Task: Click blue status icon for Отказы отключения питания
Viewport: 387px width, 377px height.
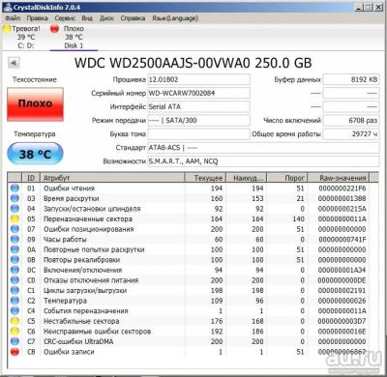Action: pos(15,280)
